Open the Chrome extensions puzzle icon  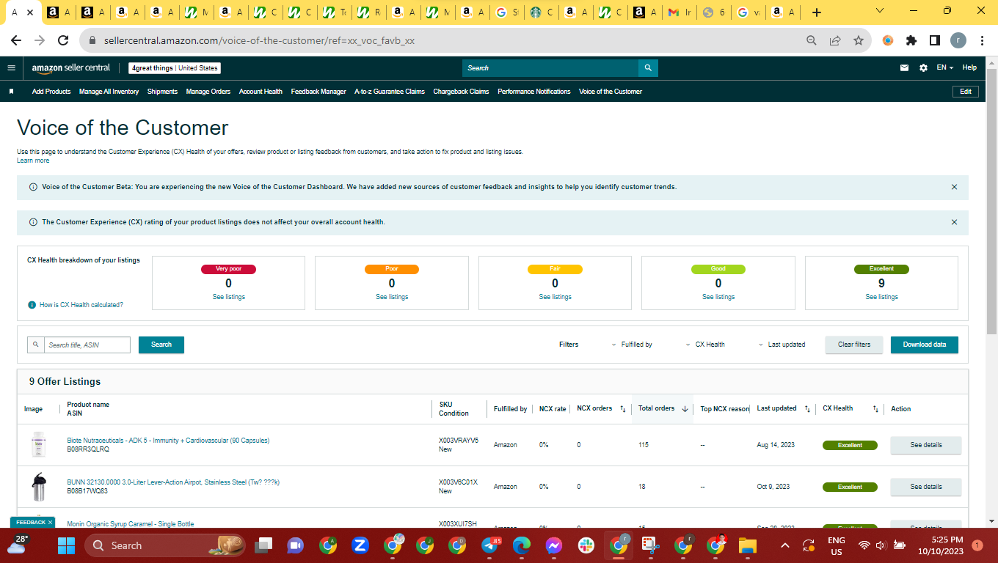911,41
